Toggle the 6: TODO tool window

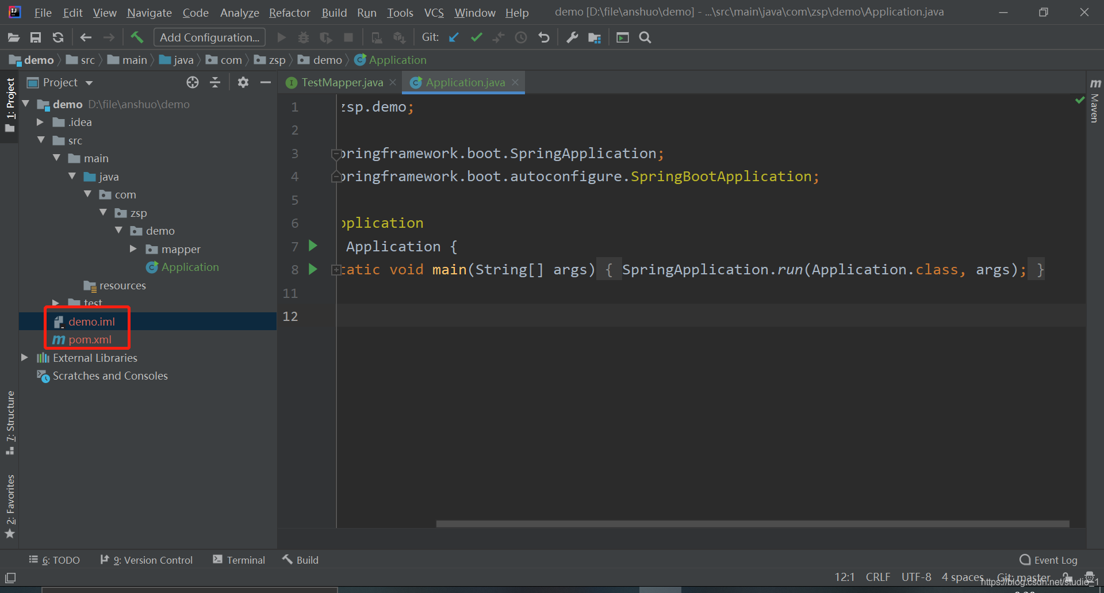[55, 560]
